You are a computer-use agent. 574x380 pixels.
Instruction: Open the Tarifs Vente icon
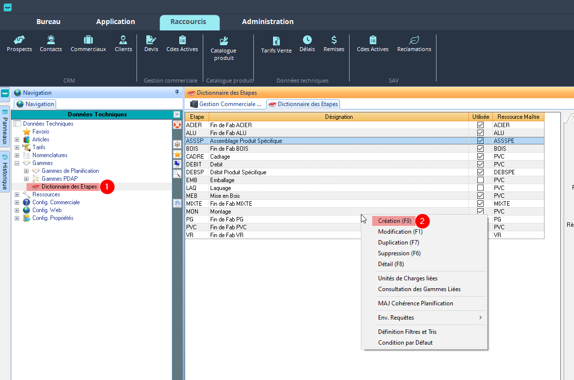[x=276, y=44]
